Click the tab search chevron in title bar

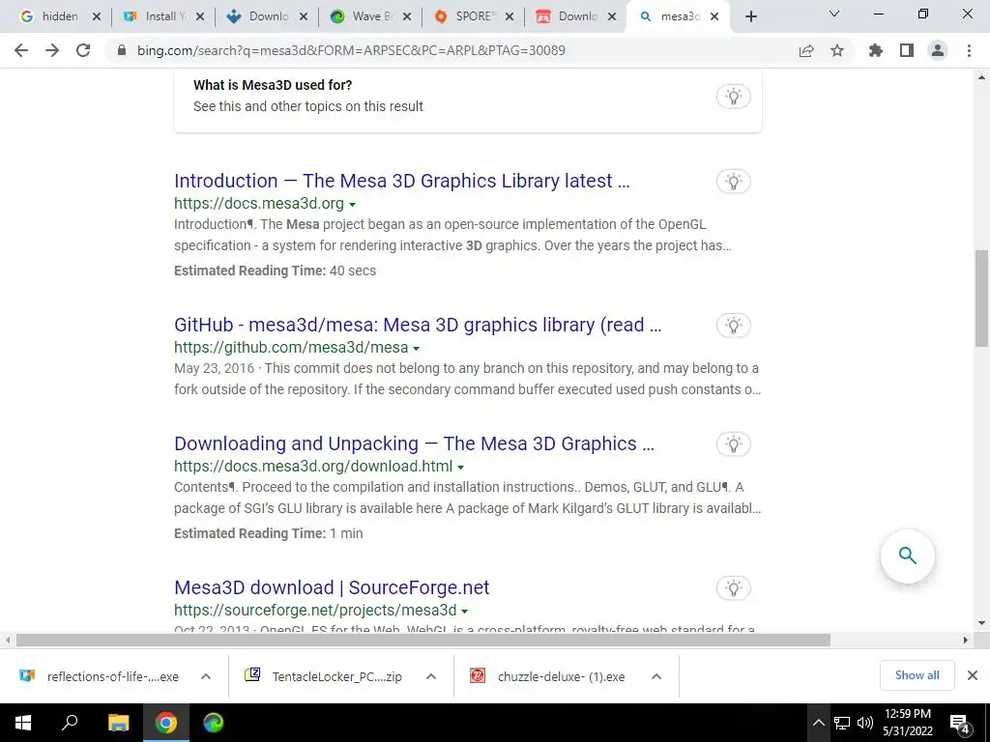(834, 14)
